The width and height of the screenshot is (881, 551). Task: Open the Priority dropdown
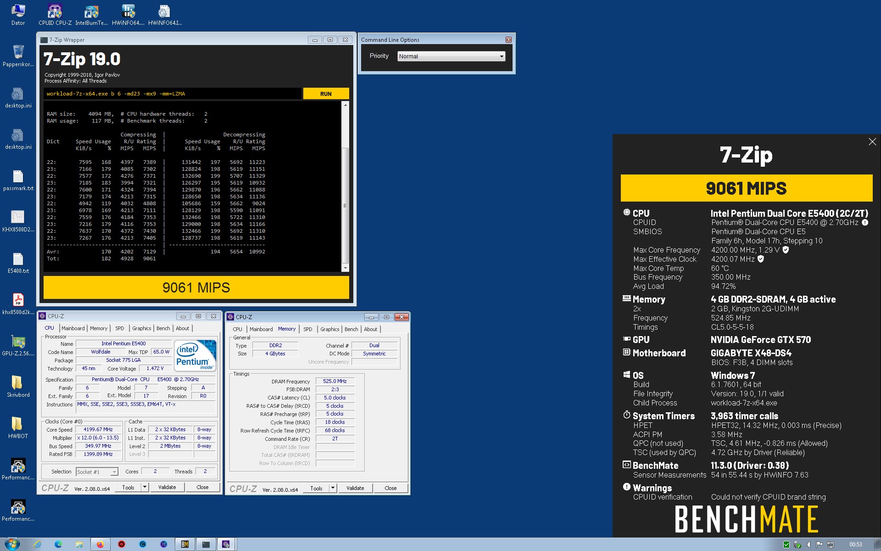(x=451, y=56)
